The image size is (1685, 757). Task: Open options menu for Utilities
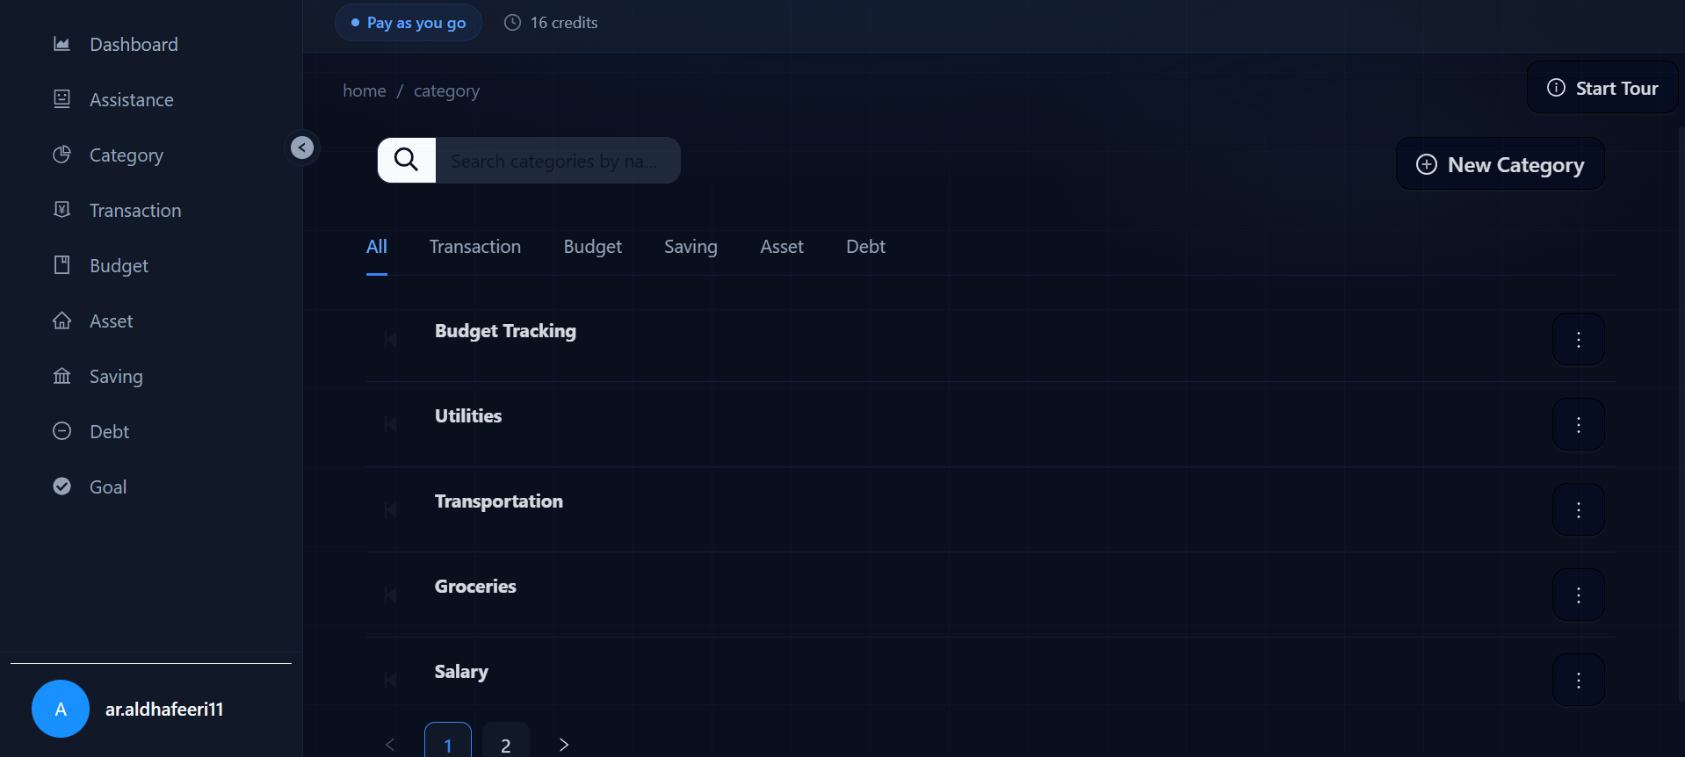1579,425
